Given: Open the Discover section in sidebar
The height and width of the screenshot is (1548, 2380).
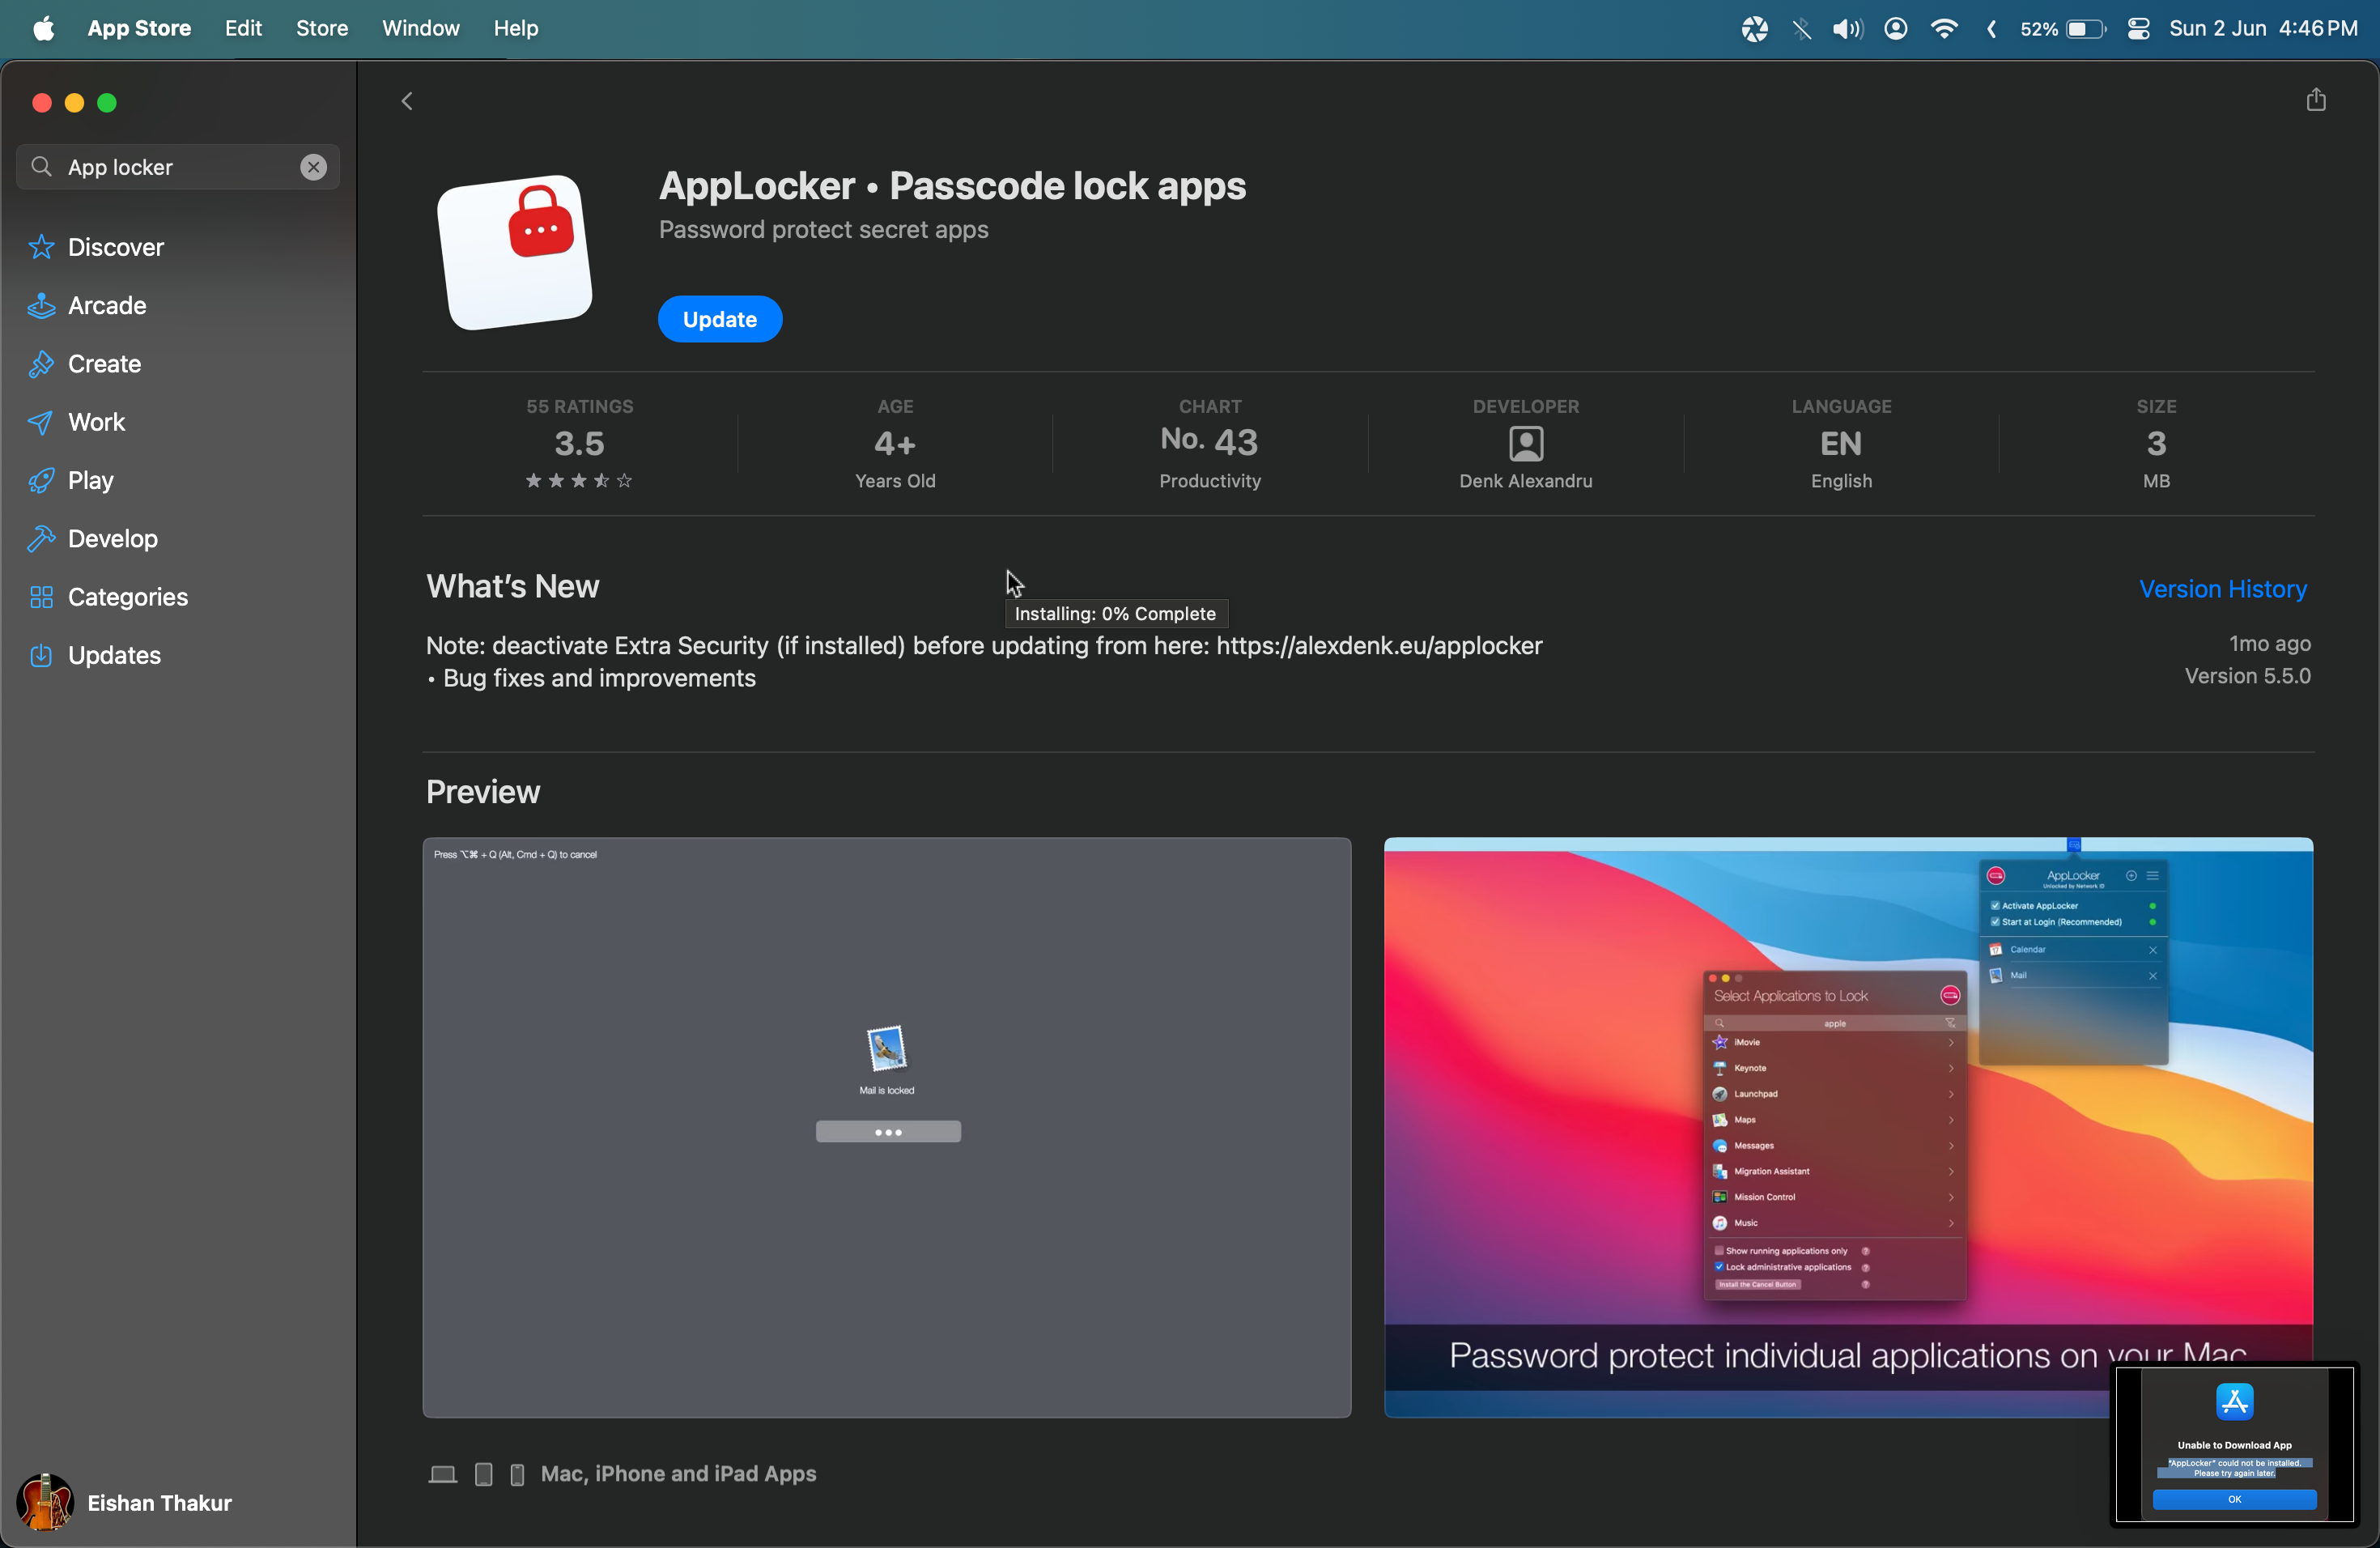Looking at the screenshot, I should click(x=115, y=247).
